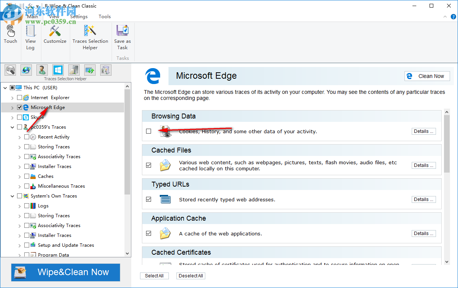This screenshot has height=288, width=458.
Task: Click the globe Internet traces helper icon
Action: [26, 70]
